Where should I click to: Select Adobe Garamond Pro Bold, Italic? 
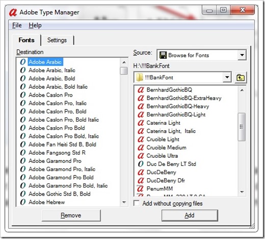pyautogui.click(x=68, y=185)
